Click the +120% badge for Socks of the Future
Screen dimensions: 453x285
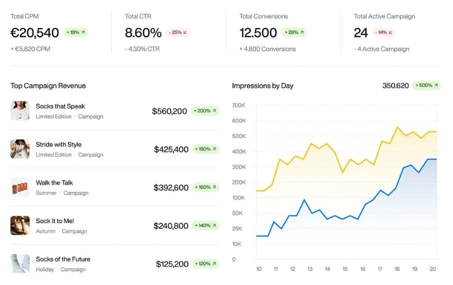[205, 264]
